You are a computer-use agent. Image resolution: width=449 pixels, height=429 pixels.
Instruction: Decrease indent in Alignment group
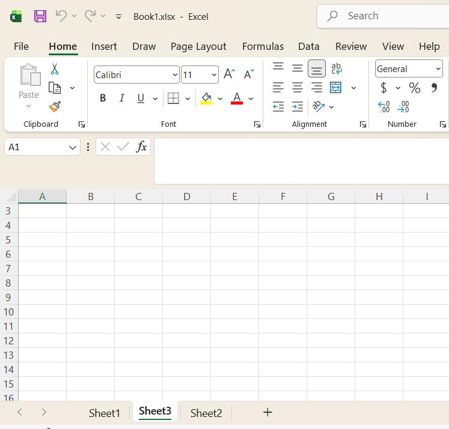[x=278, y=107]
